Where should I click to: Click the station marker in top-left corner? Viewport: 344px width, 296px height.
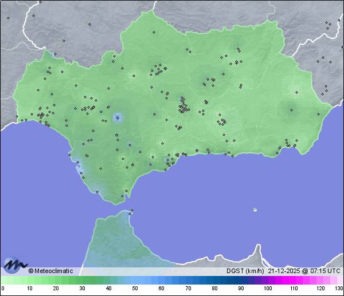pos(9,18)
